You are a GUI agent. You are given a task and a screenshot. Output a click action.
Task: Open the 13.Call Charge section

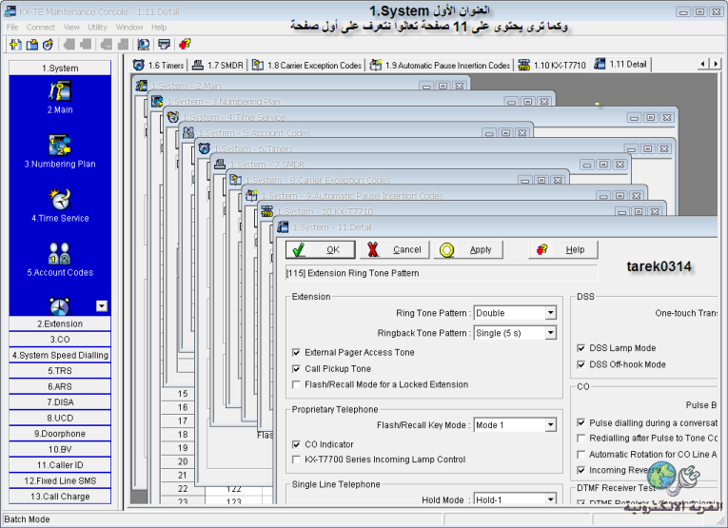point(60,497)
